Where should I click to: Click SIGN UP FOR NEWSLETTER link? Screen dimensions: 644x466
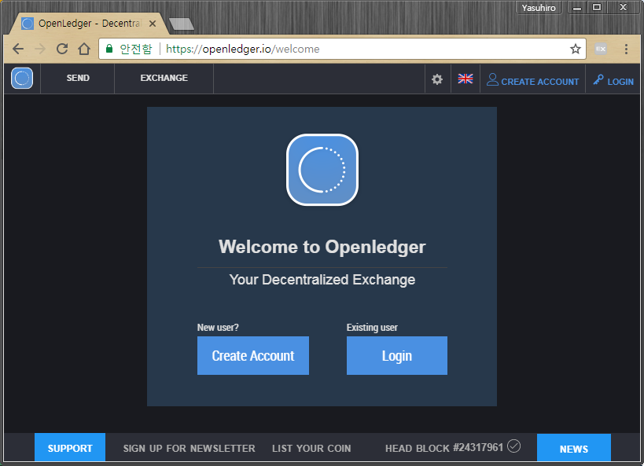pos(189,449)
